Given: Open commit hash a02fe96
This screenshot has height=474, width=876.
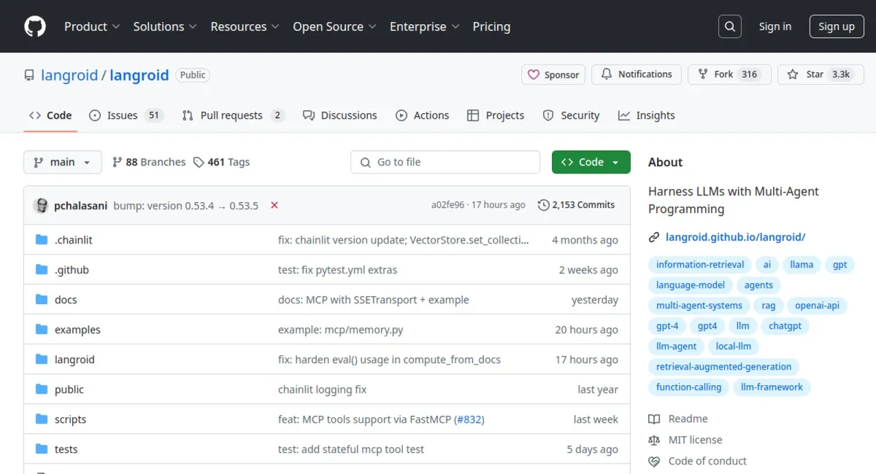Looking at the screenshot, I should coord(447,205).
